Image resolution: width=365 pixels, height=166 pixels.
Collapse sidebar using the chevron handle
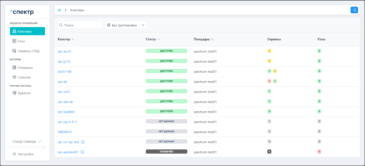click(x=43, y=147)
